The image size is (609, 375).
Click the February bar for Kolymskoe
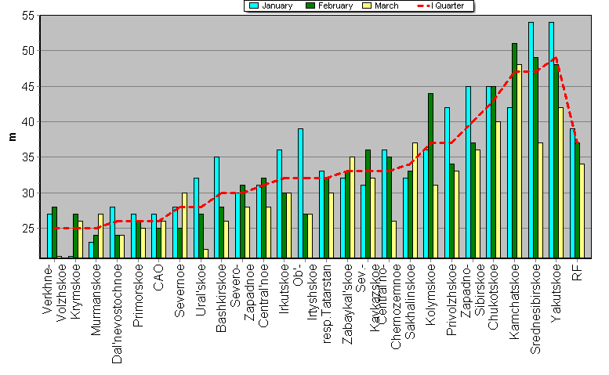click(x=431, y=175)
